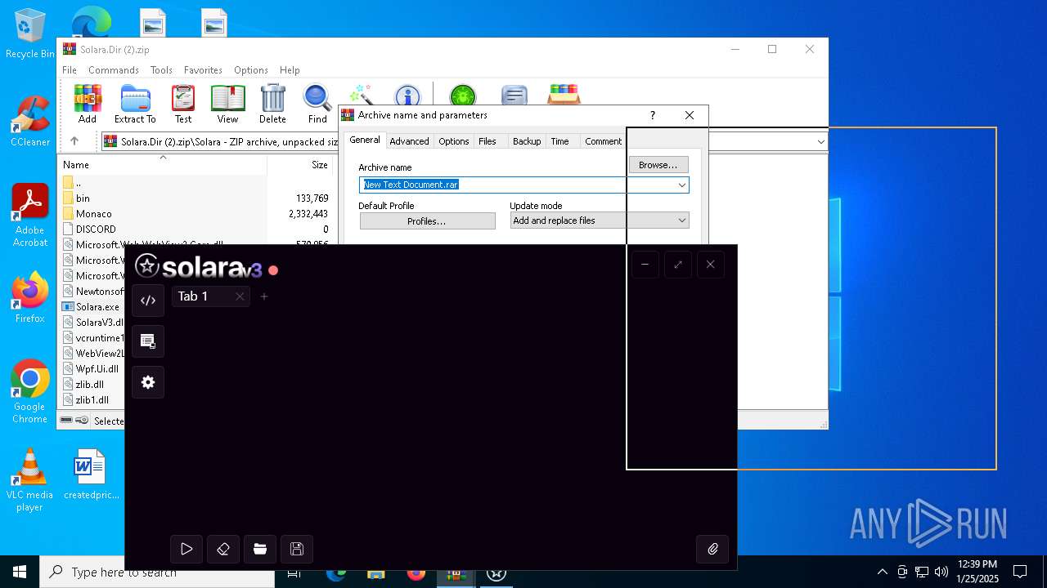This screenshot has width=1047, height=588.
Task: Open the View toolbar icon
Action: (x=227, y=104)
